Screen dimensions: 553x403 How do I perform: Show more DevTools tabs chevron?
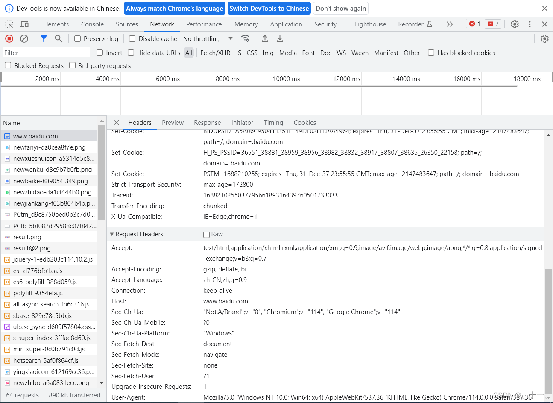click(450, 24)
